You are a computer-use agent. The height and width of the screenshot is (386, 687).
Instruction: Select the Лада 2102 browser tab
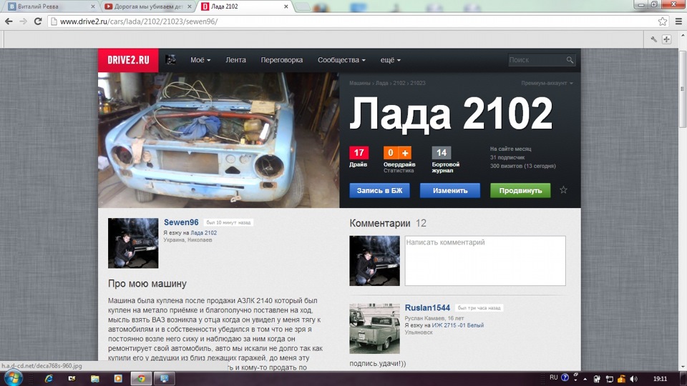[245, 6]
